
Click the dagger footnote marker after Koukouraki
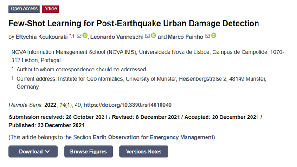(73, 36)
